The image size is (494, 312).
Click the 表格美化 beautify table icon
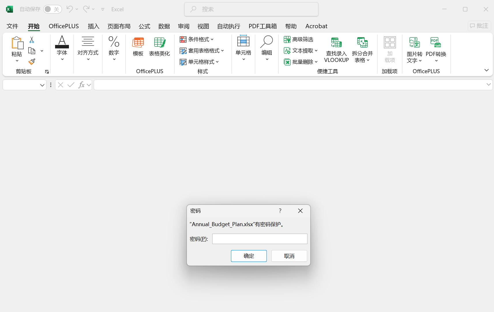coord(159,47)
